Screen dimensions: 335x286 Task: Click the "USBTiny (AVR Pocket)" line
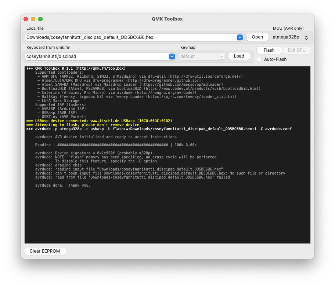(x=62, y=117)
